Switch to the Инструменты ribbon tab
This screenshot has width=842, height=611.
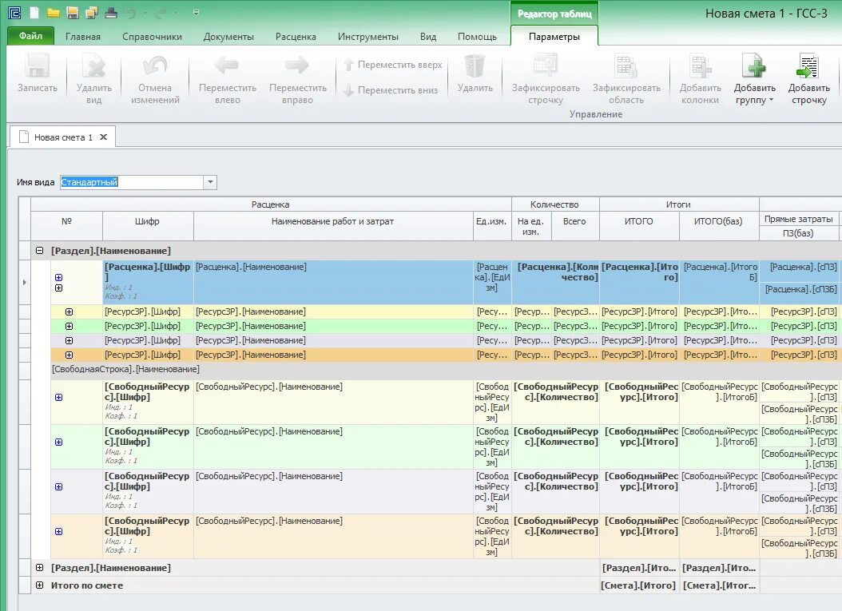pos(367,37)
